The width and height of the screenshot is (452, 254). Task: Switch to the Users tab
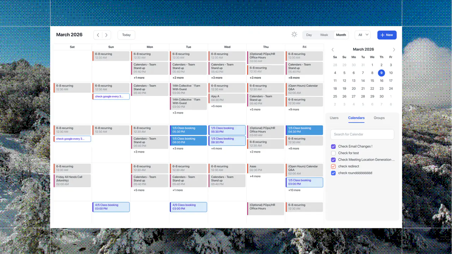[x=334, y=118]
